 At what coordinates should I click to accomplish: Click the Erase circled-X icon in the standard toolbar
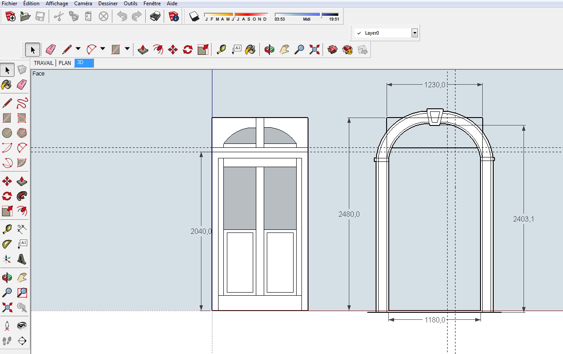(104, 17)
